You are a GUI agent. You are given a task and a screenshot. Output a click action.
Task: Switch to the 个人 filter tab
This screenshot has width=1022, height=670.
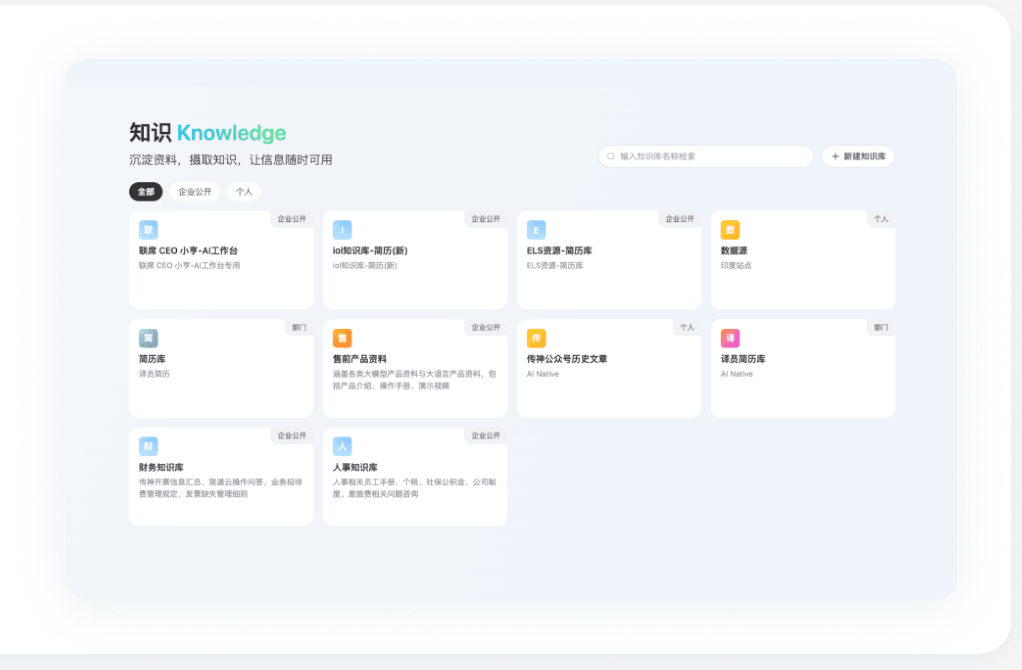pos(244,192)
